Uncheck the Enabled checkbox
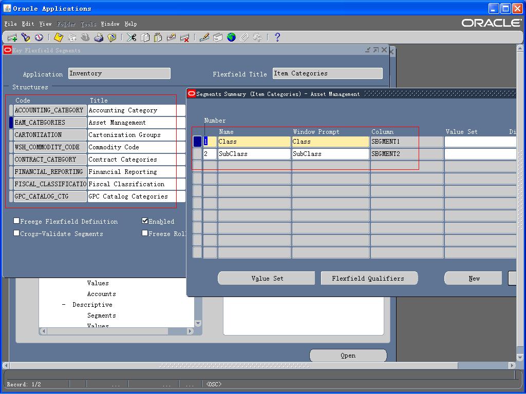This screenshot has height=394, width=526. point(145,221)
